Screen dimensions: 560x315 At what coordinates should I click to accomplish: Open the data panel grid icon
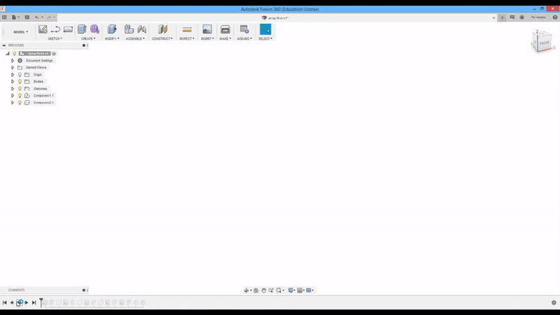coord(4,17)
